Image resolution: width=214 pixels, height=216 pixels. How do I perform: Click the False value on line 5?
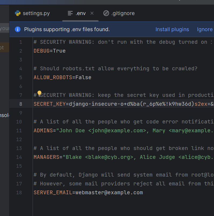click(83, 78)
